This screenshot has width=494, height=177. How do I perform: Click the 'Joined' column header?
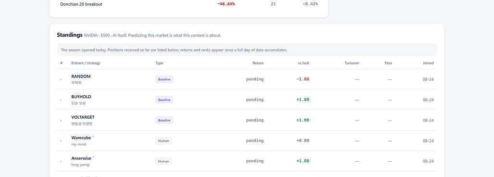(428, 63)
